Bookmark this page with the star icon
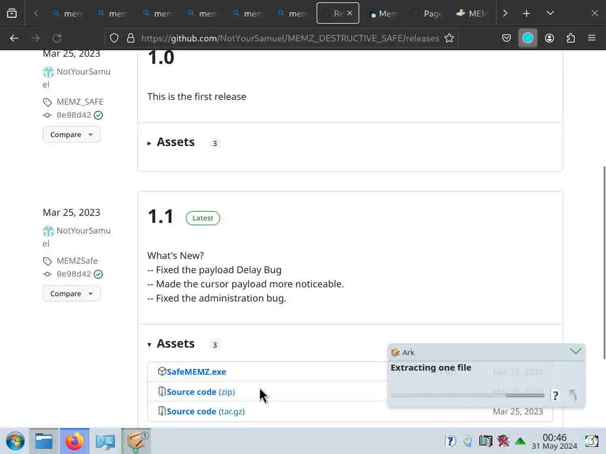Image resolution: width=606 pixels, height=454 pixels. pyautogui.click(x=449, y=38)
